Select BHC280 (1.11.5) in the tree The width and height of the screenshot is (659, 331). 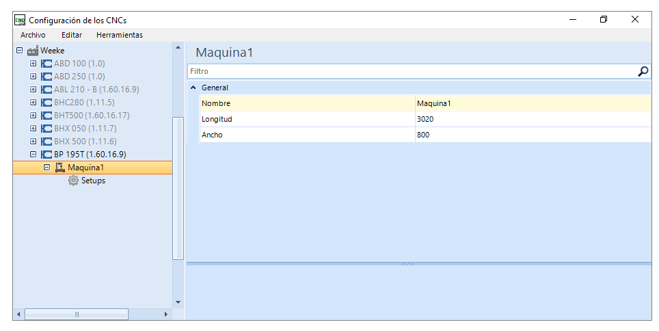84,103
